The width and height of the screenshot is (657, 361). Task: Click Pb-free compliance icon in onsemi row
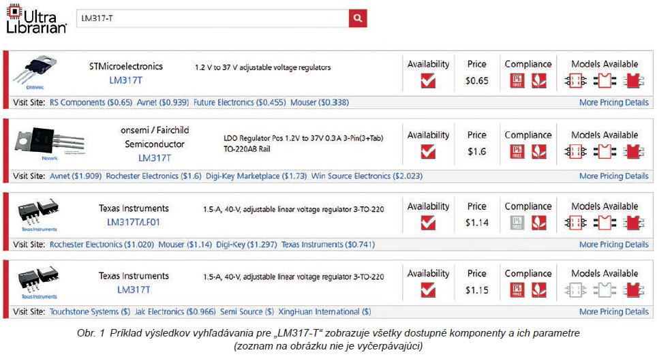click(x=517, y=152)
